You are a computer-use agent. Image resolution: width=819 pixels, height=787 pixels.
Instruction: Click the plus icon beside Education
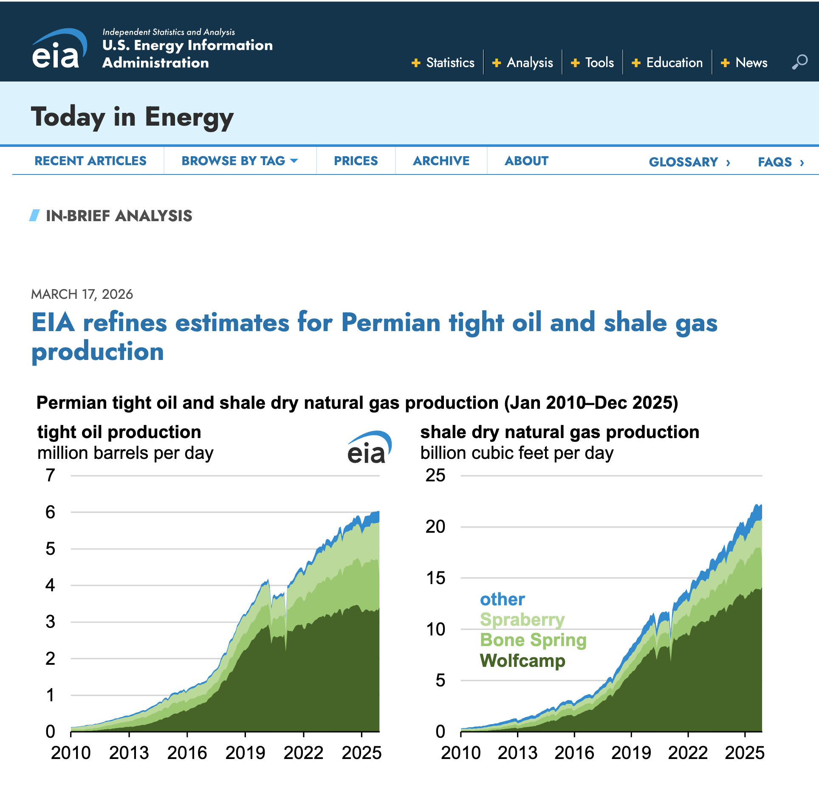(x=636, y=63)
